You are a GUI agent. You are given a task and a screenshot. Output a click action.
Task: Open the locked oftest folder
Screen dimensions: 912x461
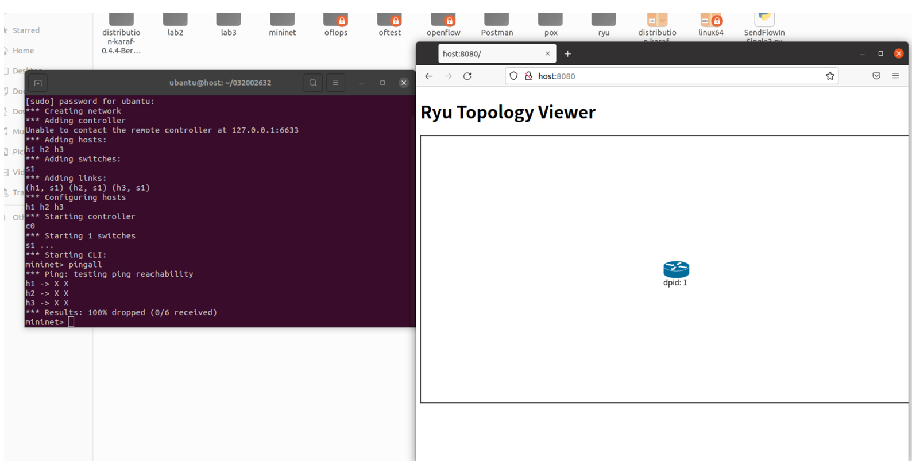[389, 25]
